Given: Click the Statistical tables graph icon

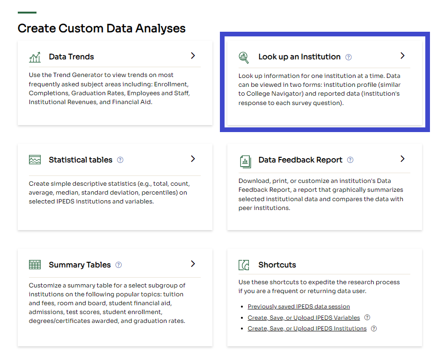Looking at the screenshot, I should point(35,160).
